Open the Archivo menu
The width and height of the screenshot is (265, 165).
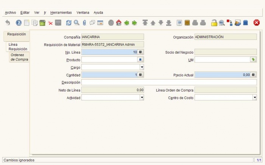click(x=11, y=12)
